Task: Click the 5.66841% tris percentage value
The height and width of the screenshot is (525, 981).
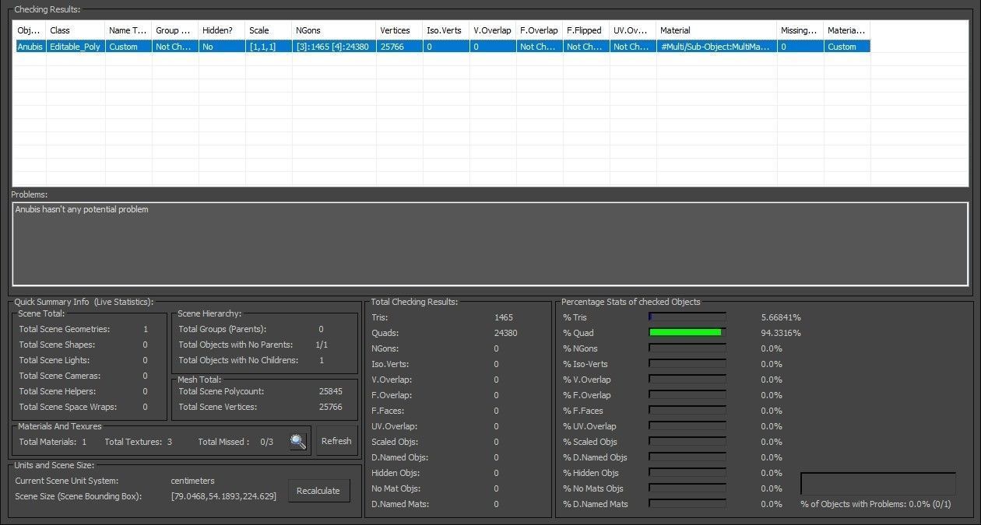Action: (781, 317)
